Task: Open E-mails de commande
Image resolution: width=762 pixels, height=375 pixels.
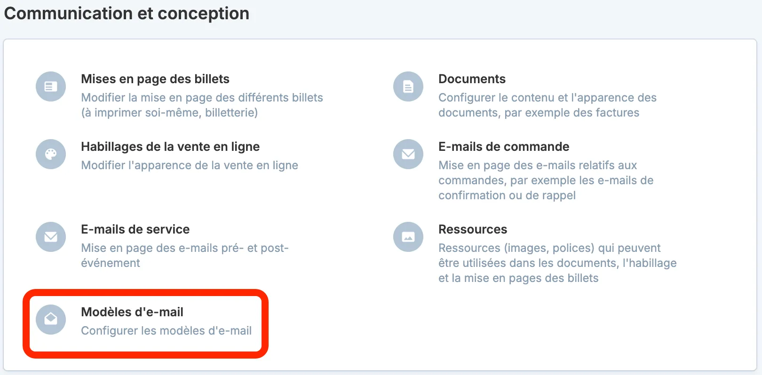Action: 504,147
